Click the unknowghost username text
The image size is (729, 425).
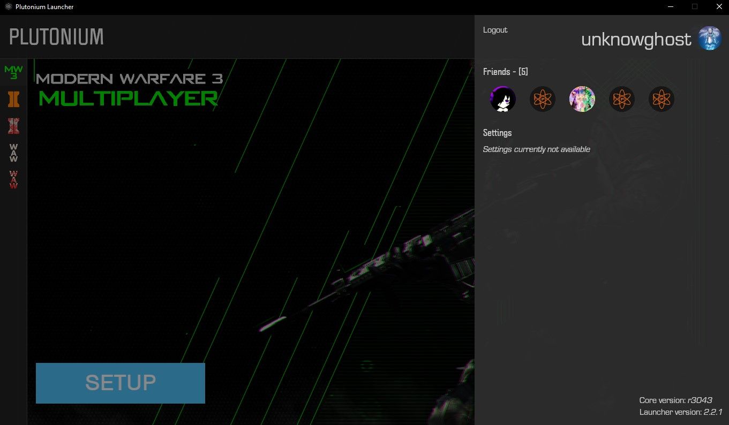pyautogui.click(x=636, y=39)
